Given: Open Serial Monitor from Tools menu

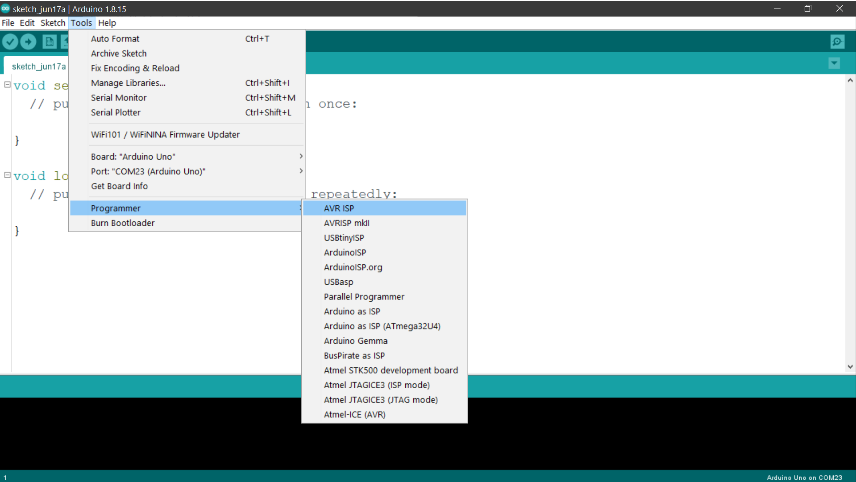Looking at the screenshot, I should point(187,98).
